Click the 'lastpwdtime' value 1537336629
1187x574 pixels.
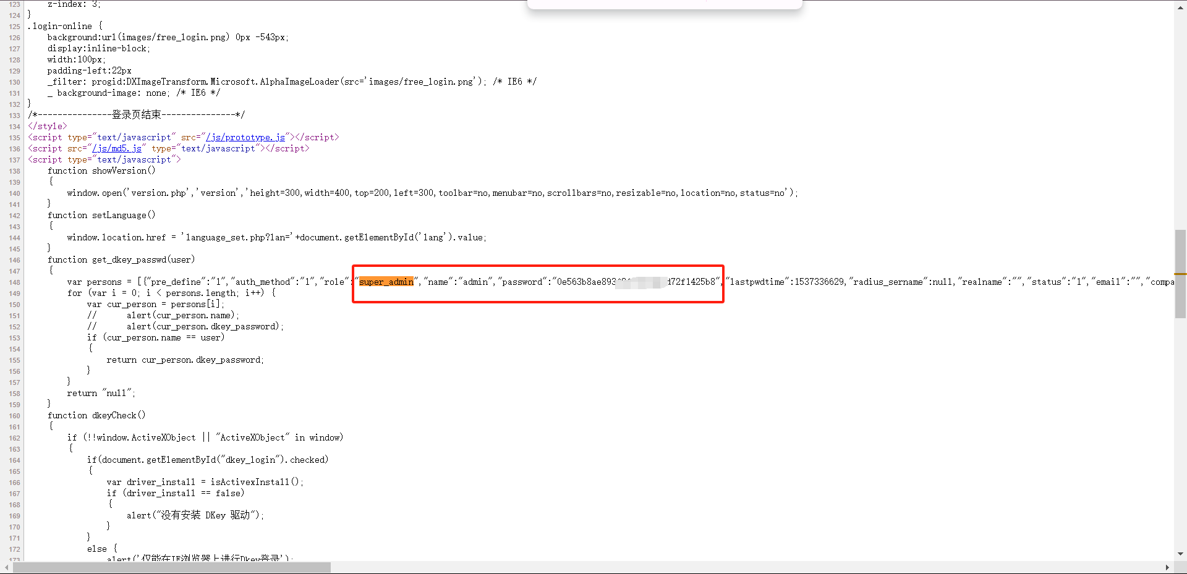click(x=819, y=282)
